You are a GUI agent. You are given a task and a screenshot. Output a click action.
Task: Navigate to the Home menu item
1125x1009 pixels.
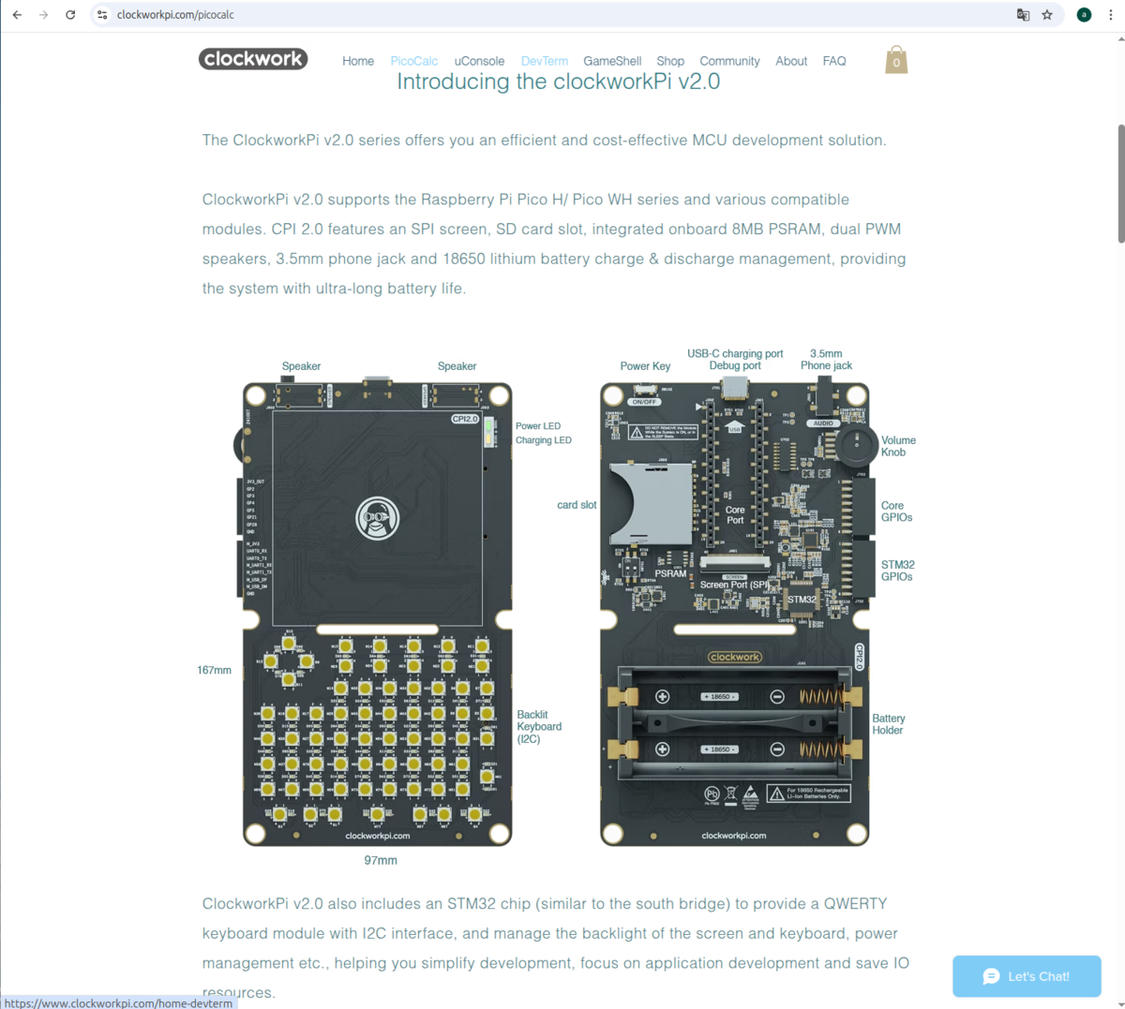(x=358, y=61)
